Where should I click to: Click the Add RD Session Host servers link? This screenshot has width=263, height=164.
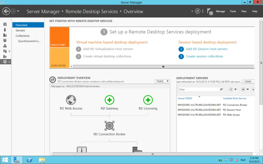click(x=206, y=49)
